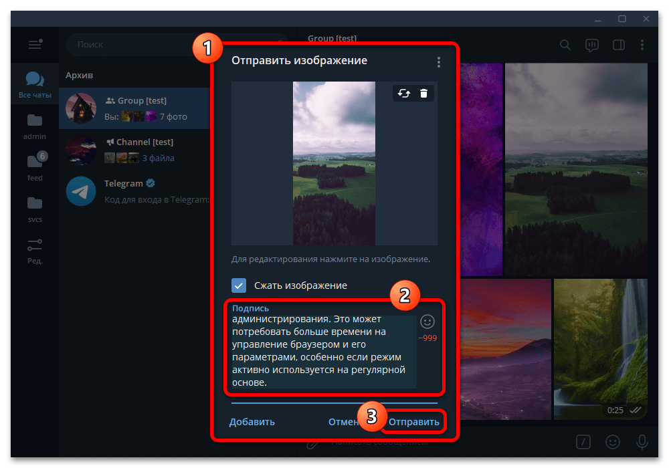
Task: Click the 'Group [test]' chat header title
Action: point(332,38)
